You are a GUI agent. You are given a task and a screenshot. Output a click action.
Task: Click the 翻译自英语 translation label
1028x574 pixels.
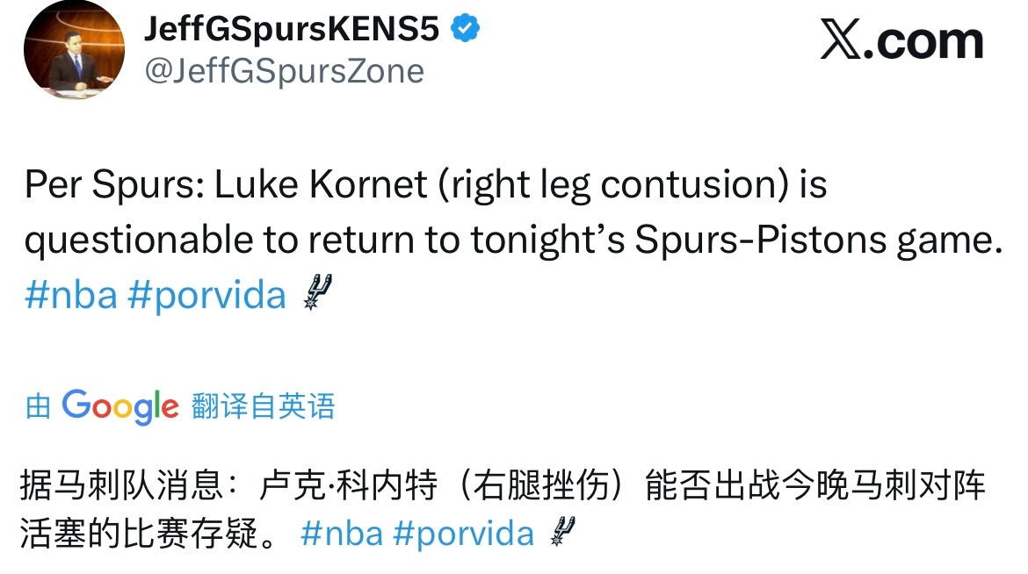(x=263, y=406)
